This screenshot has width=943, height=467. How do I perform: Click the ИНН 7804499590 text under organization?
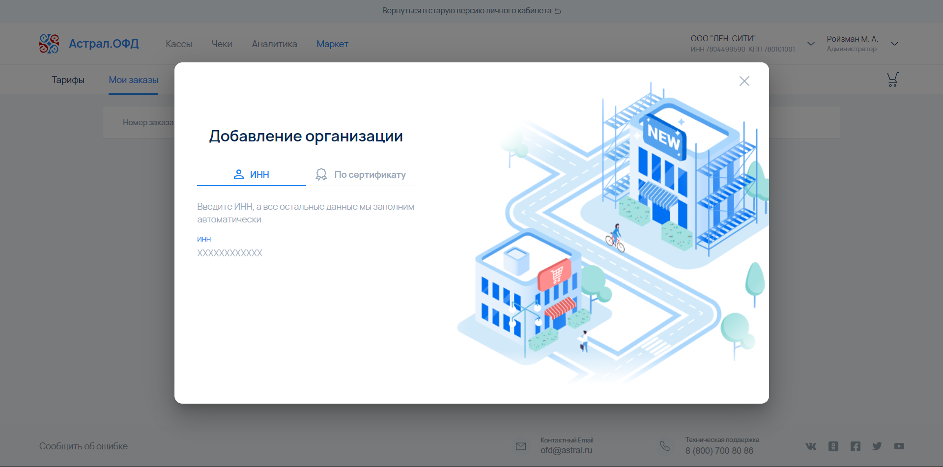pos(717,49)
